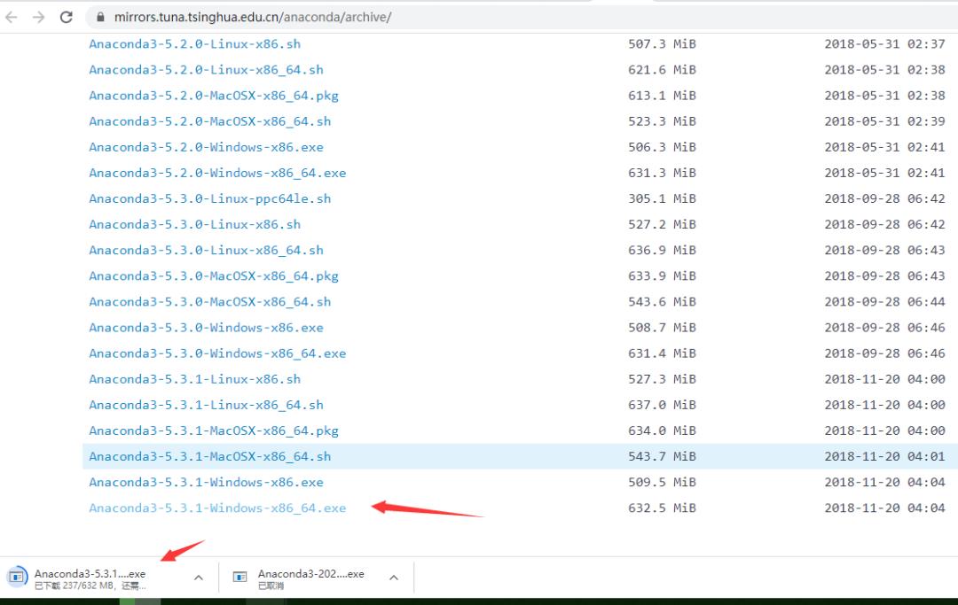The width and height of the screenshot is (958, 605).
Task: Select the 508.7 MiB size cell
Action: point(663,328)
